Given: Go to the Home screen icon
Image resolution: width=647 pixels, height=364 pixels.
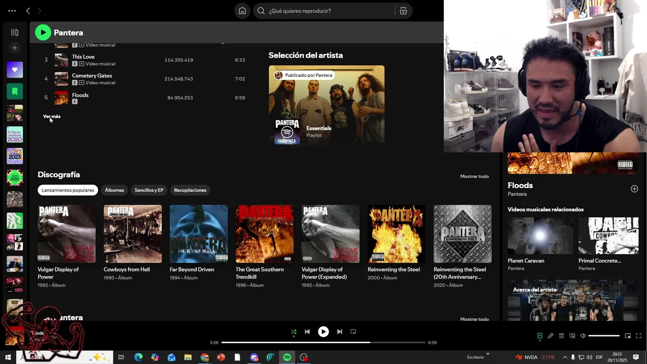Looking at the screenshot, I should (242, 11).
